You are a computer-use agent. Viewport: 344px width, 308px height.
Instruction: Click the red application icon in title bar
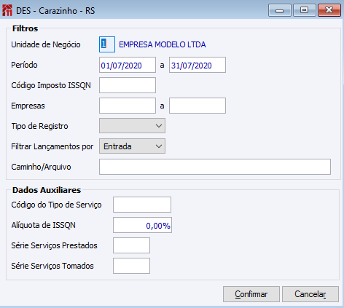pos(7,11)
